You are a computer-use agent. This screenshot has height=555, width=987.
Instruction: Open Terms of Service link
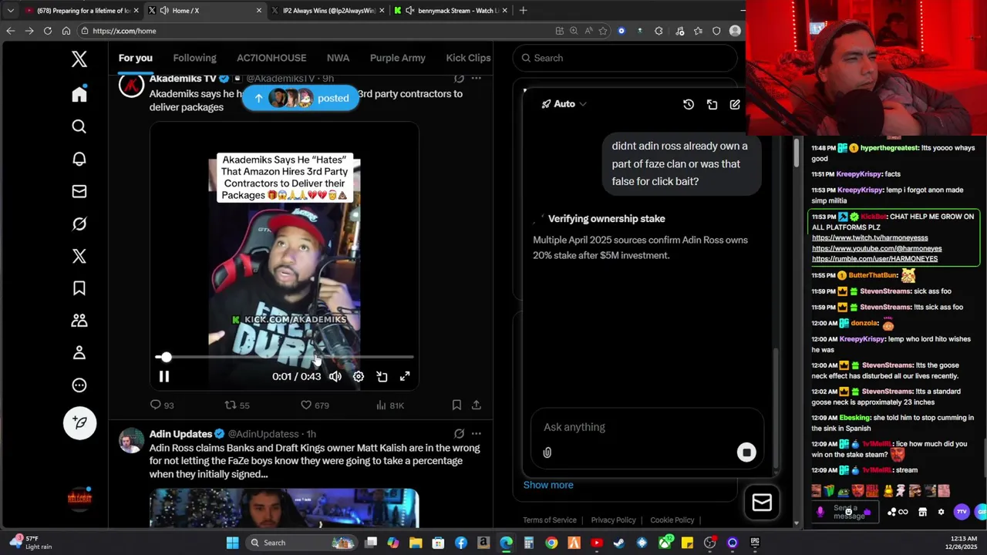click(x=550, y=520)
